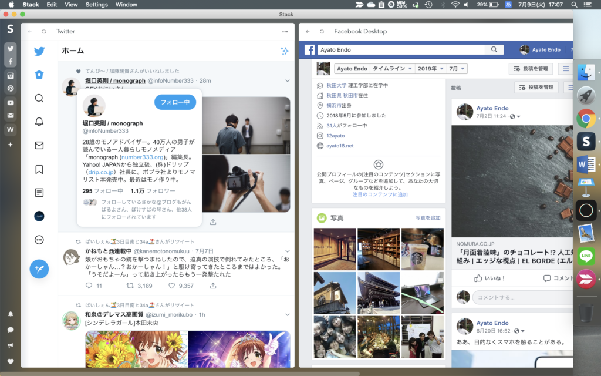Open Instagram in the Stack sidebar
Viewport: 601px width, 376px height.
point(11,76)
